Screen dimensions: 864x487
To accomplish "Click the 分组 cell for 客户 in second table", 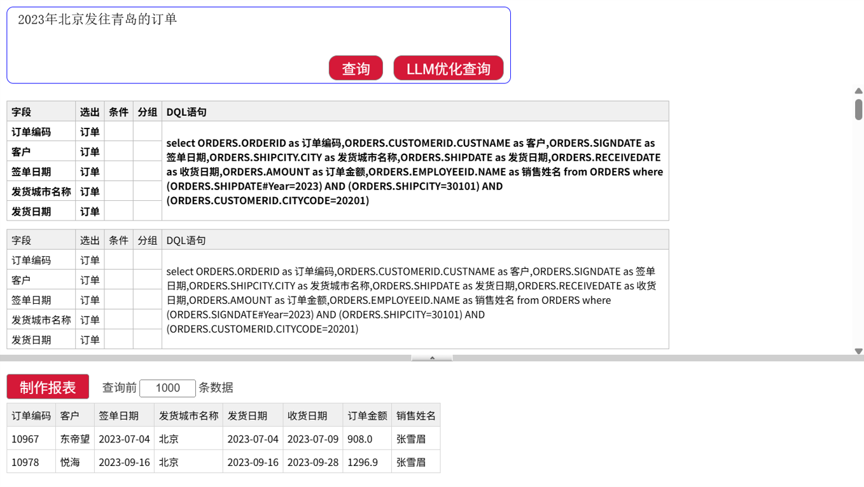I will [x=147, y=280].
